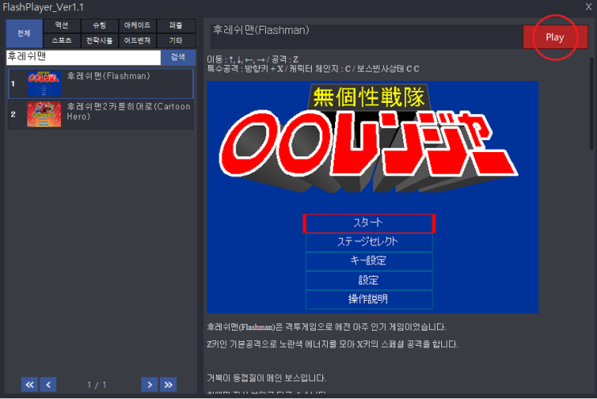Select 후레쉬맨2 카툰히어로 (Cartoon Hero) title
The image size is (597, 399).
129,112
